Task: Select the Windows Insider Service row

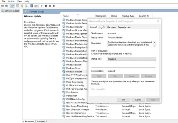Action: 75,23
